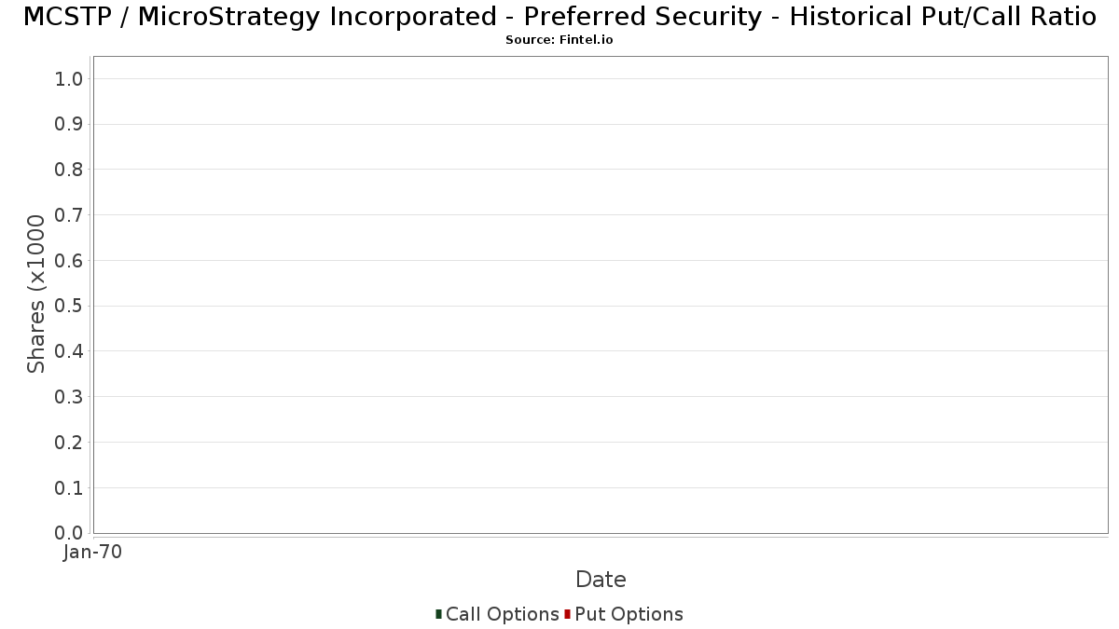Viewport: 1119px width, 629px height.
Task: Click the 1.0 y-axis tick label
Action: tap(69, 79)
